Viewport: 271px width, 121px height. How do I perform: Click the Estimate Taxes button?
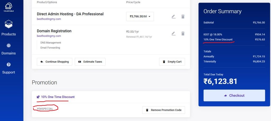click(x=90, y=62)
